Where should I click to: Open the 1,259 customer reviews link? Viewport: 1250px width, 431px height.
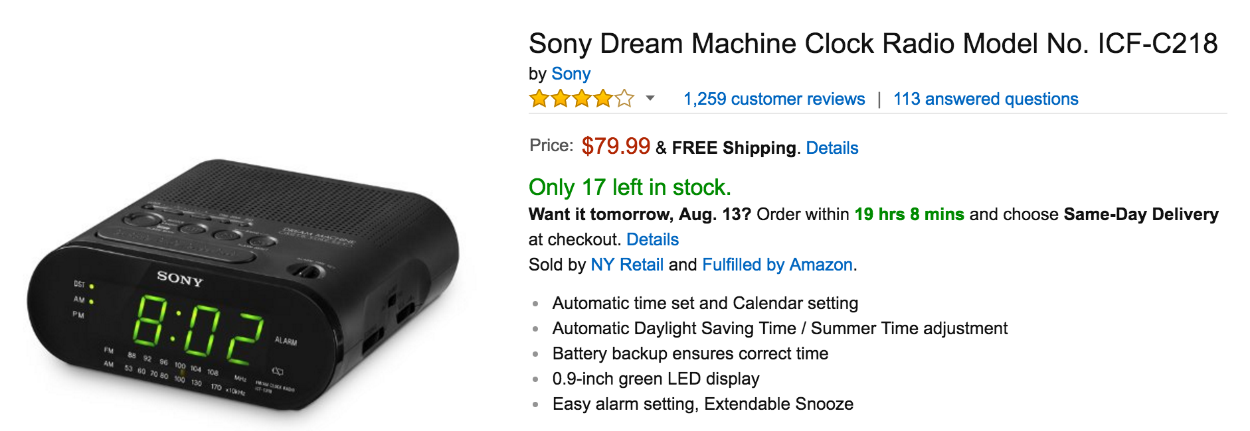tap(774, 99)
